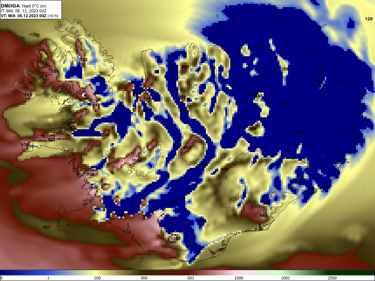Click the map value -1075

tap(297, 133)
